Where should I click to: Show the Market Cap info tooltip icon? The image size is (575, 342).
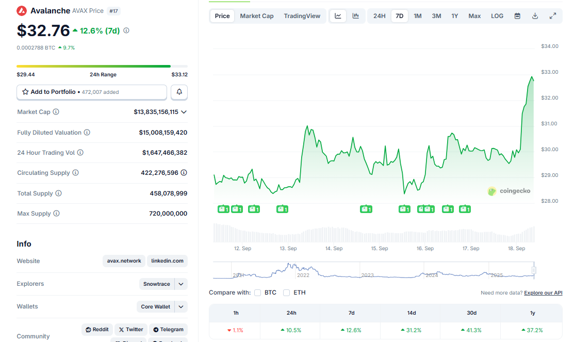(56, 112)
